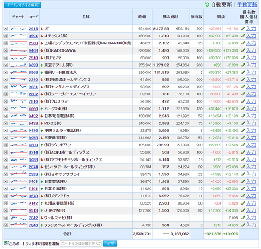Click the pencil icon in 極楽湯ホールディングス row
The width and height of the screenshot is (261, 249).
point(243,79)
